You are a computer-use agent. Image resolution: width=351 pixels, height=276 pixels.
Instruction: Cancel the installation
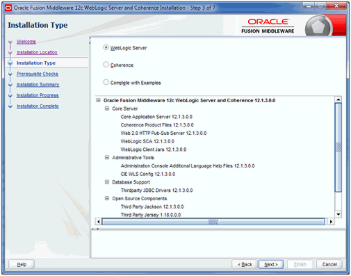coord(329,264)
